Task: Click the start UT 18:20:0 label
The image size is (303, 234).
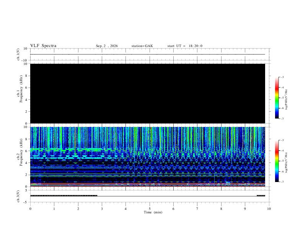Action: 185,46
